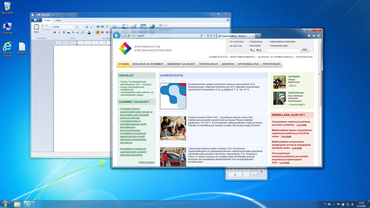Click Back in Internet Explorer
Viewport: 370px width, 208px height.
pyautogui.click(x=116, y=35)
